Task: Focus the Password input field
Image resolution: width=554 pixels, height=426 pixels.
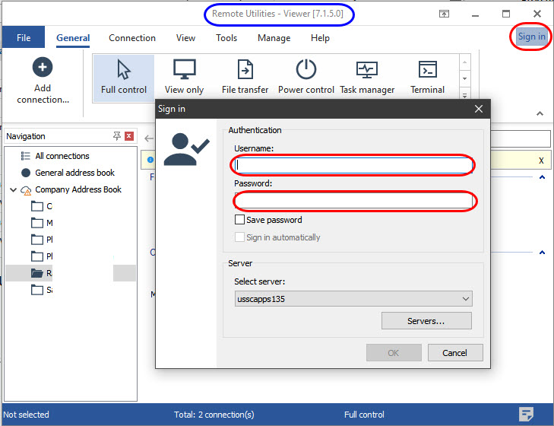Action: pyautogui.click(x=354, y=200)
